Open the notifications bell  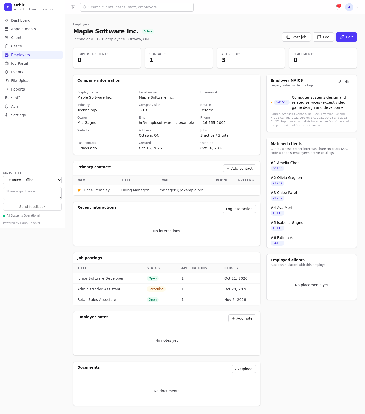338,7
